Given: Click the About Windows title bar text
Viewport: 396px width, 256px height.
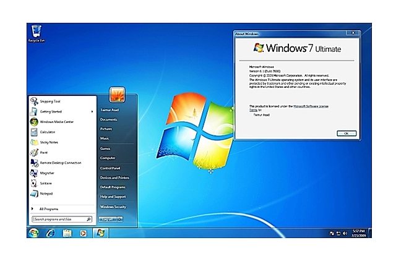Looking at the screenshot, I should click(x=247, y=34).
